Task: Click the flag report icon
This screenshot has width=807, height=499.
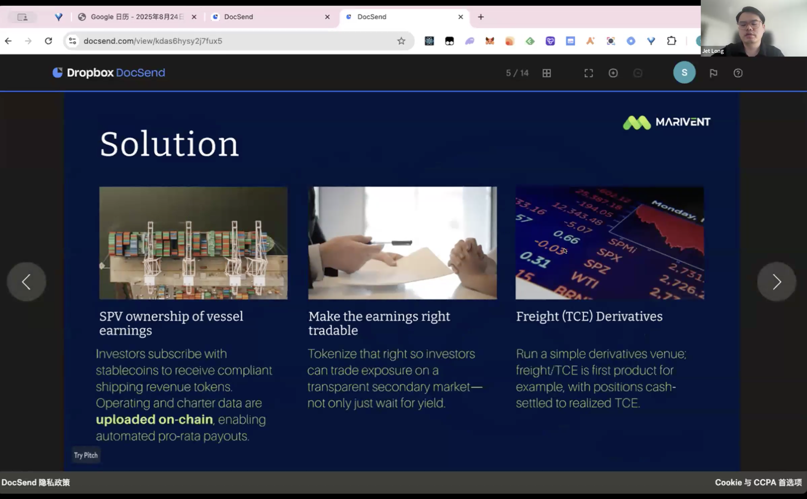Action: pyautogui.click(x=713, y=73)
